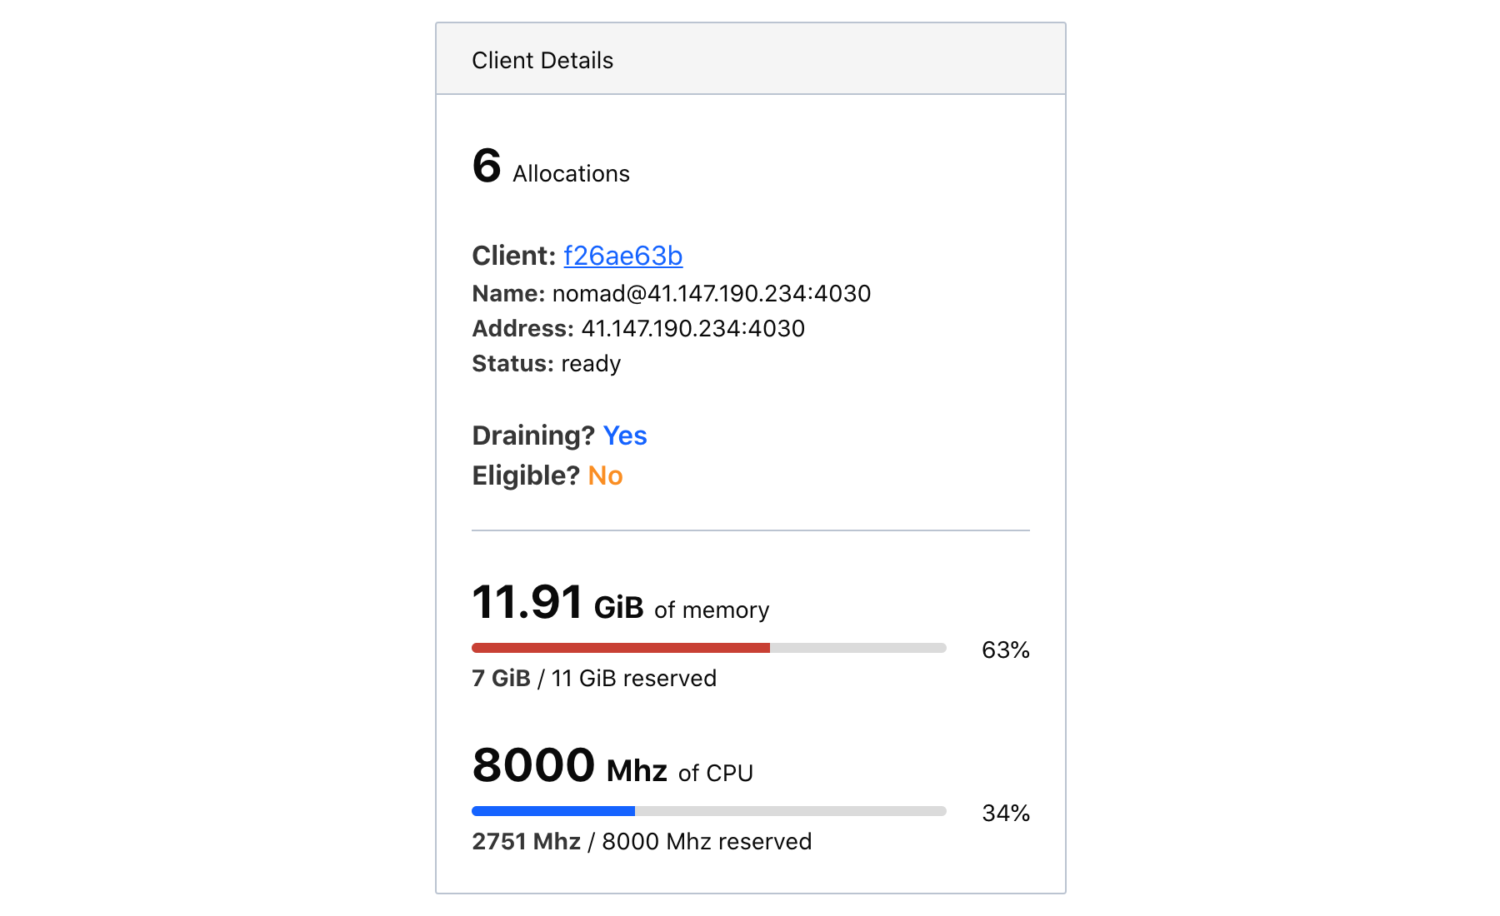1500x916 pixels.
Task: Open the f26ae63b client link
Action: coord(622,256)
